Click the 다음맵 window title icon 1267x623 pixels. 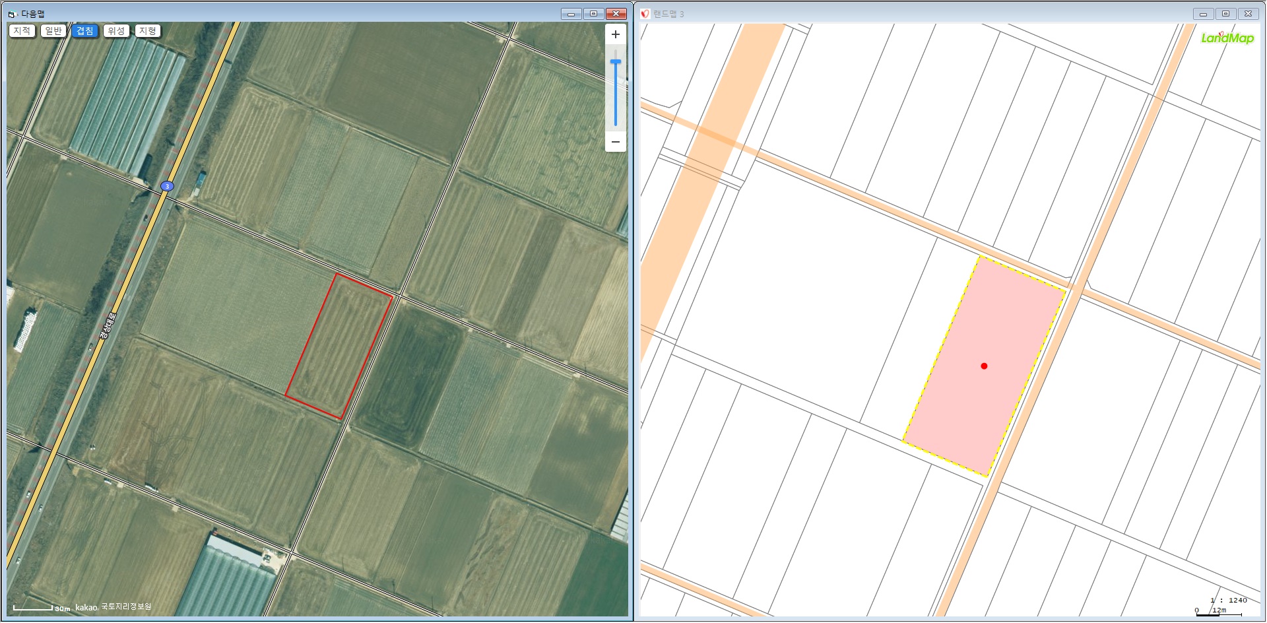[12, 14]
